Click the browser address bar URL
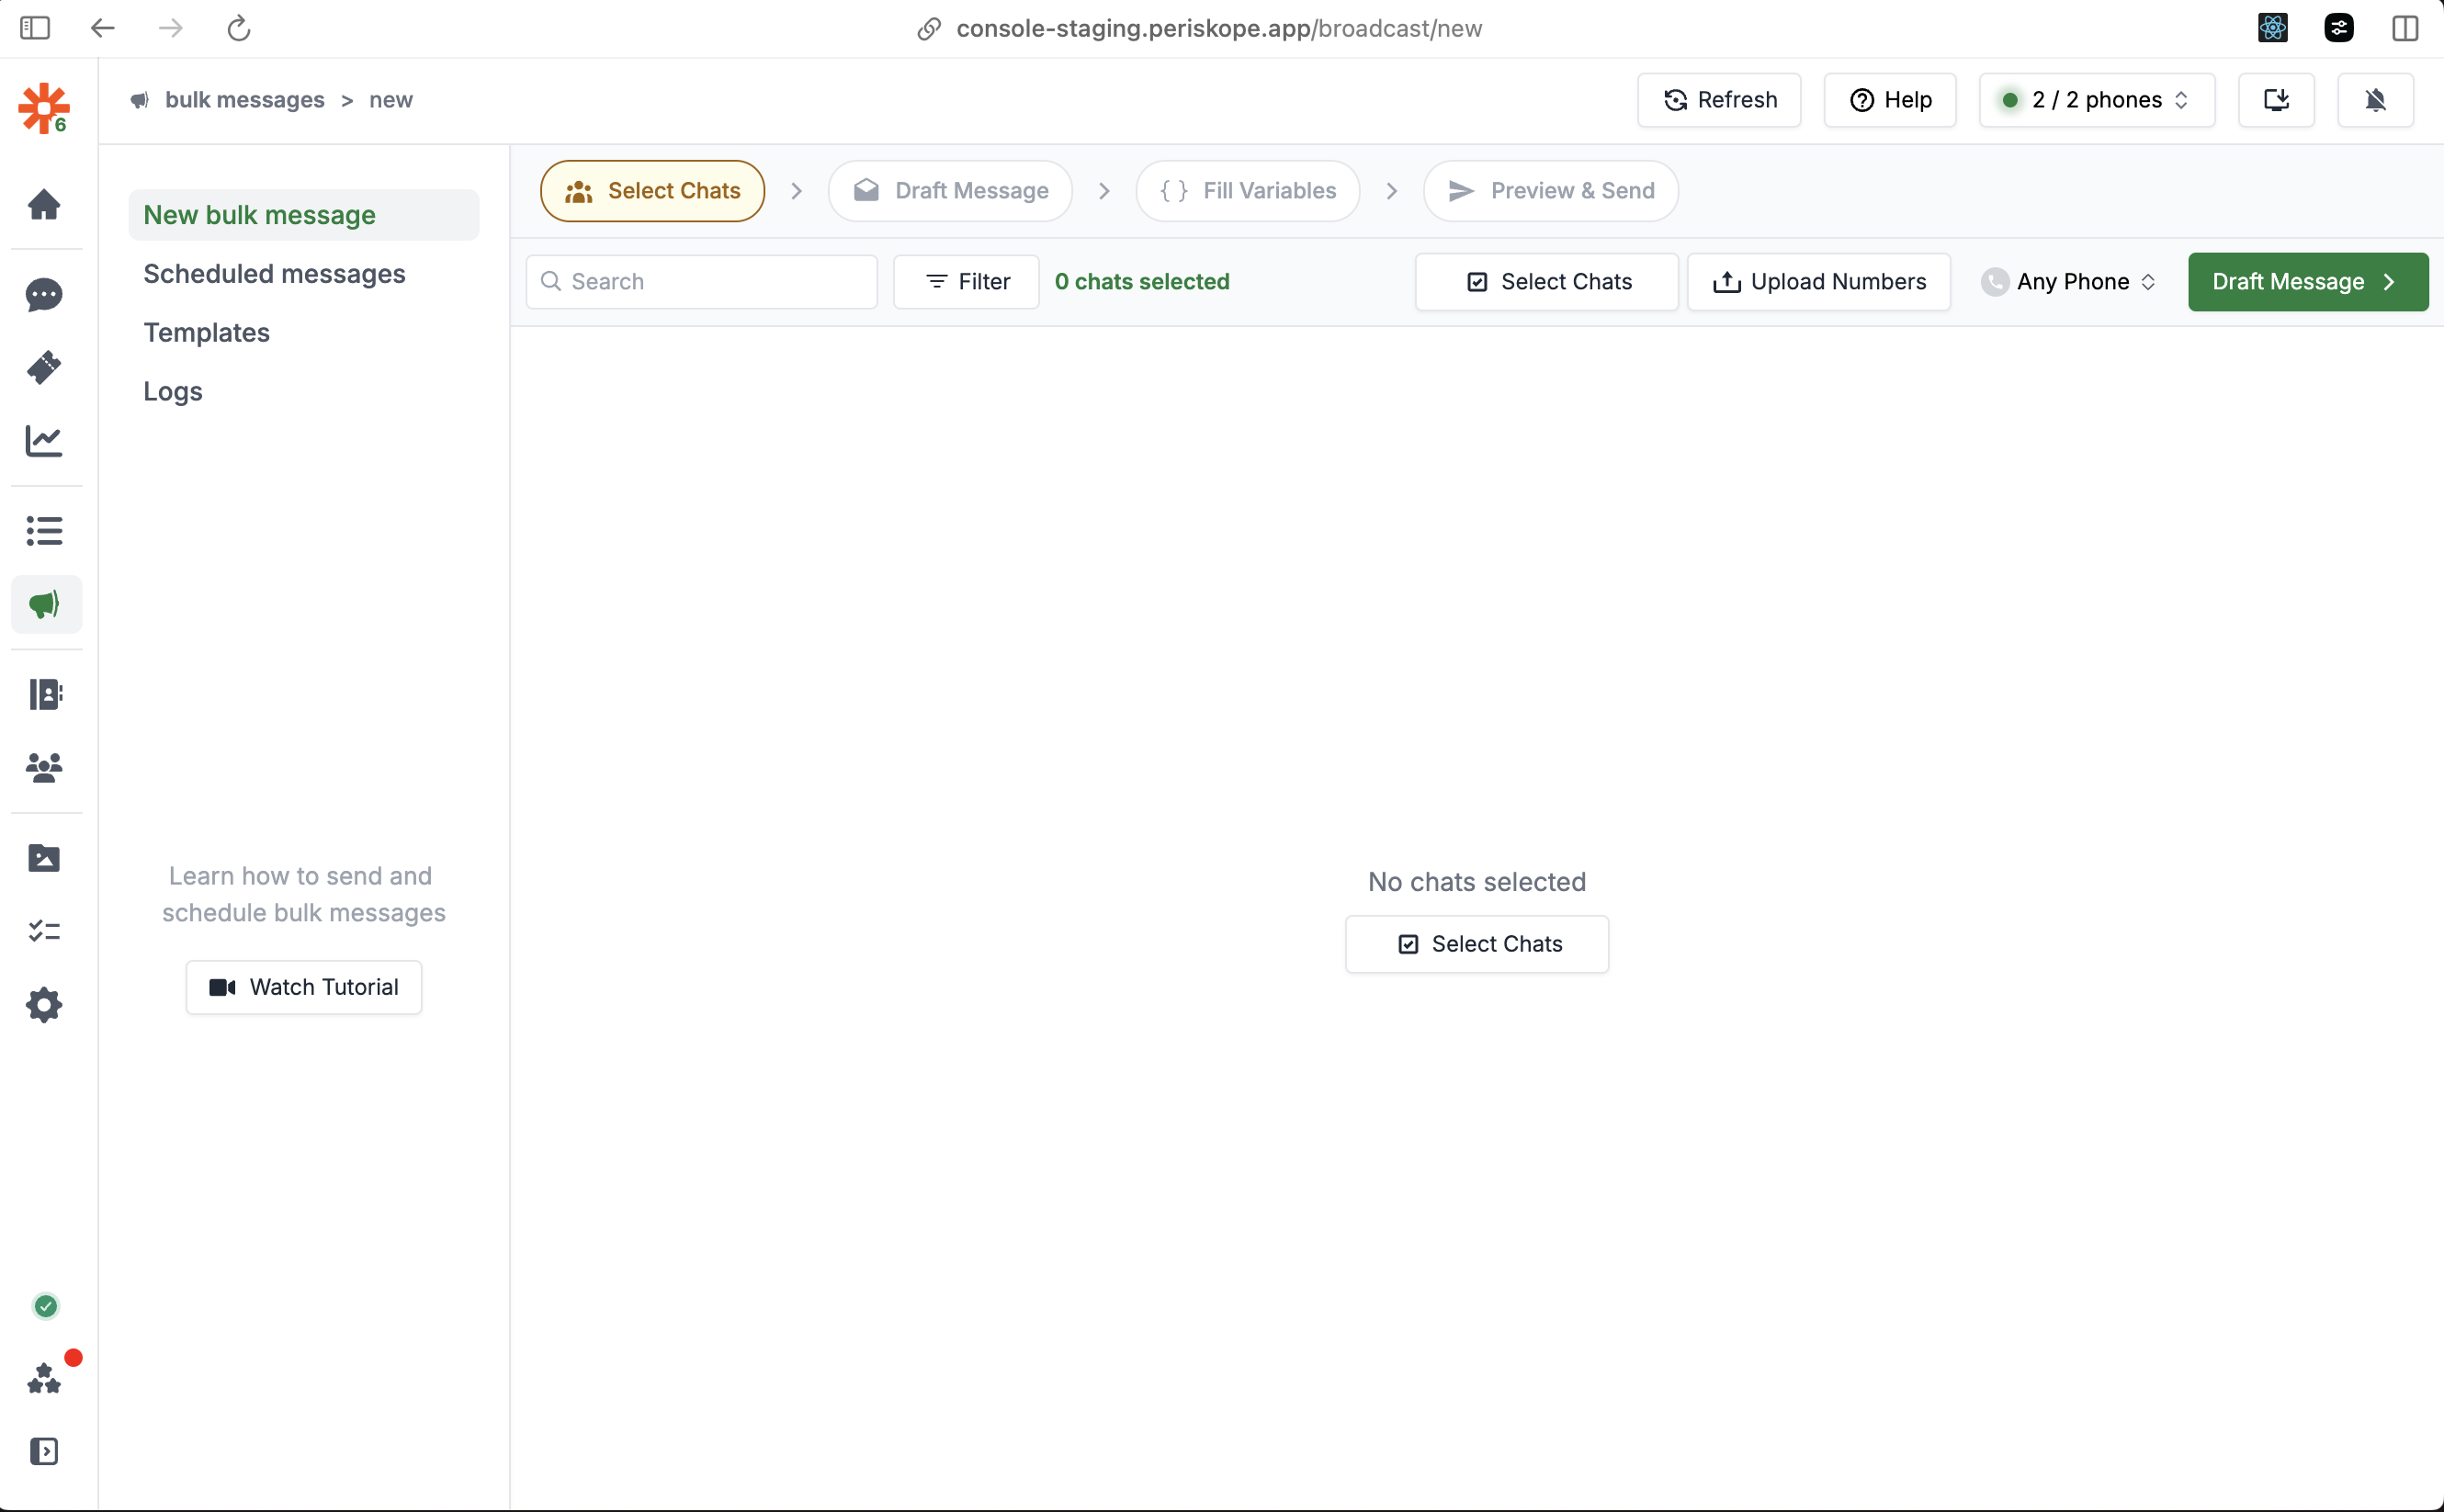The width and height of the screenshot is (2444, 1512). coord(1219,28)
